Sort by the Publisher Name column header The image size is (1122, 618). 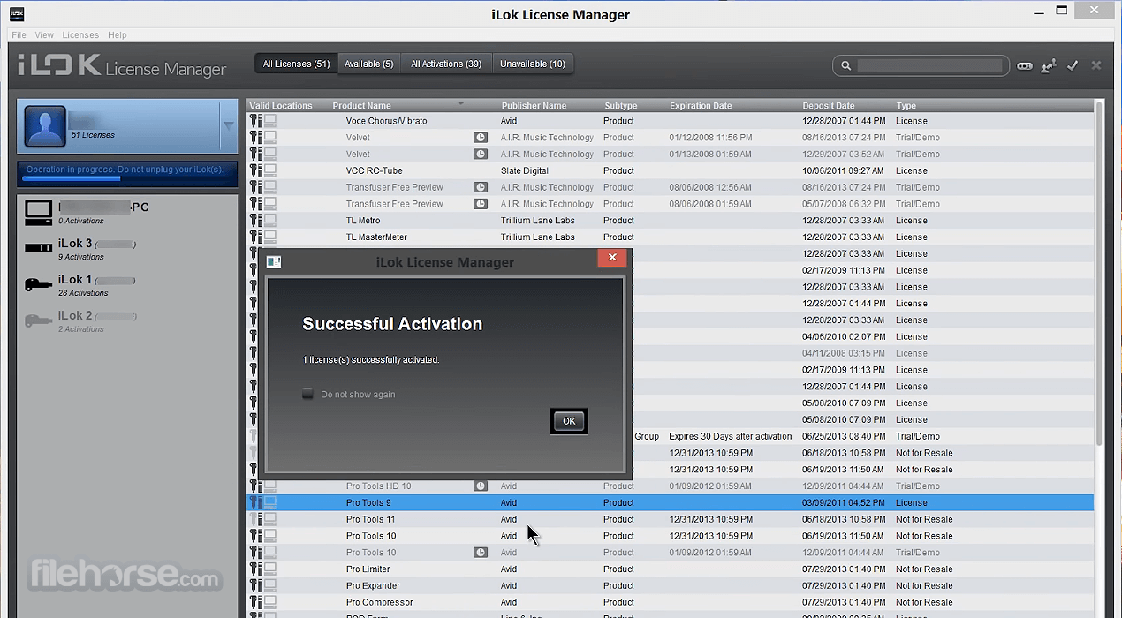tap(534, 106)
